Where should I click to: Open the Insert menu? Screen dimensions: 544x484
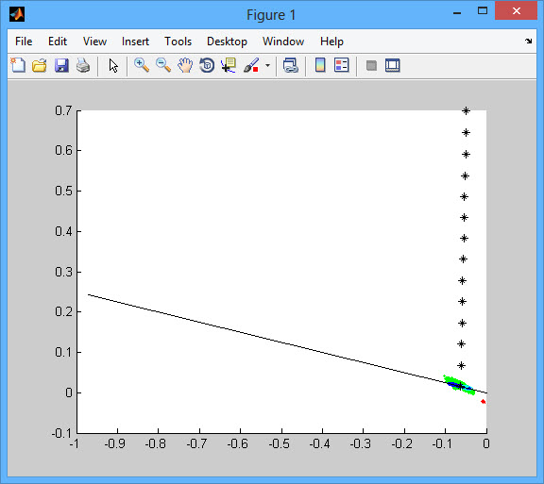pyautogui.click(x=135, y=42)
